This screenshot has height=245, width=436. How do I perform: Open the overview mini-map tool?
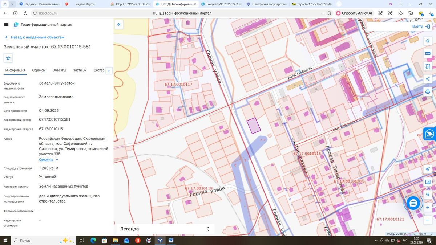428,182
